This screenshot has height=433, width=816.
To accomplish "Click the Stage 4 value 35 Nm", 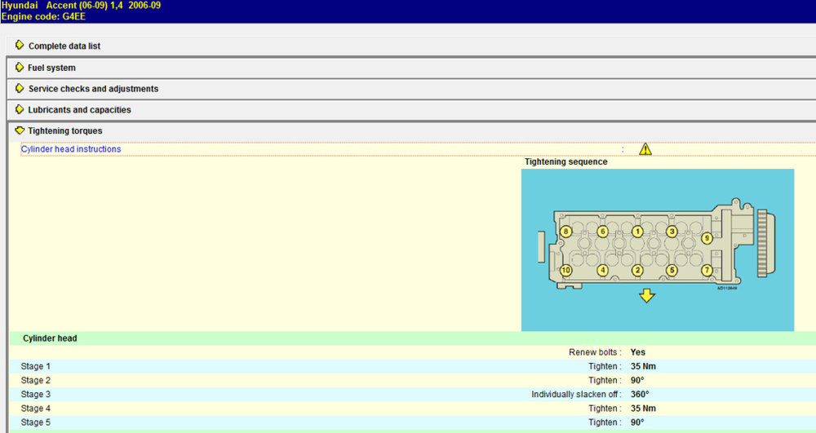I will tap(643, 409).
